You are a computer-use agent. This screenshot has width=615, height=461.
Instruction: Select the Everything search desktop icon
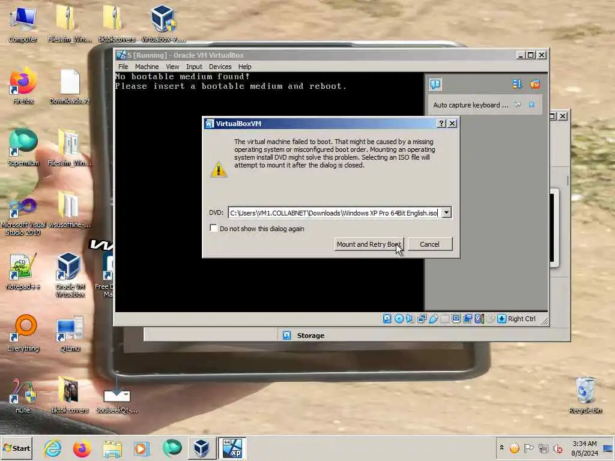pos(23,333)
